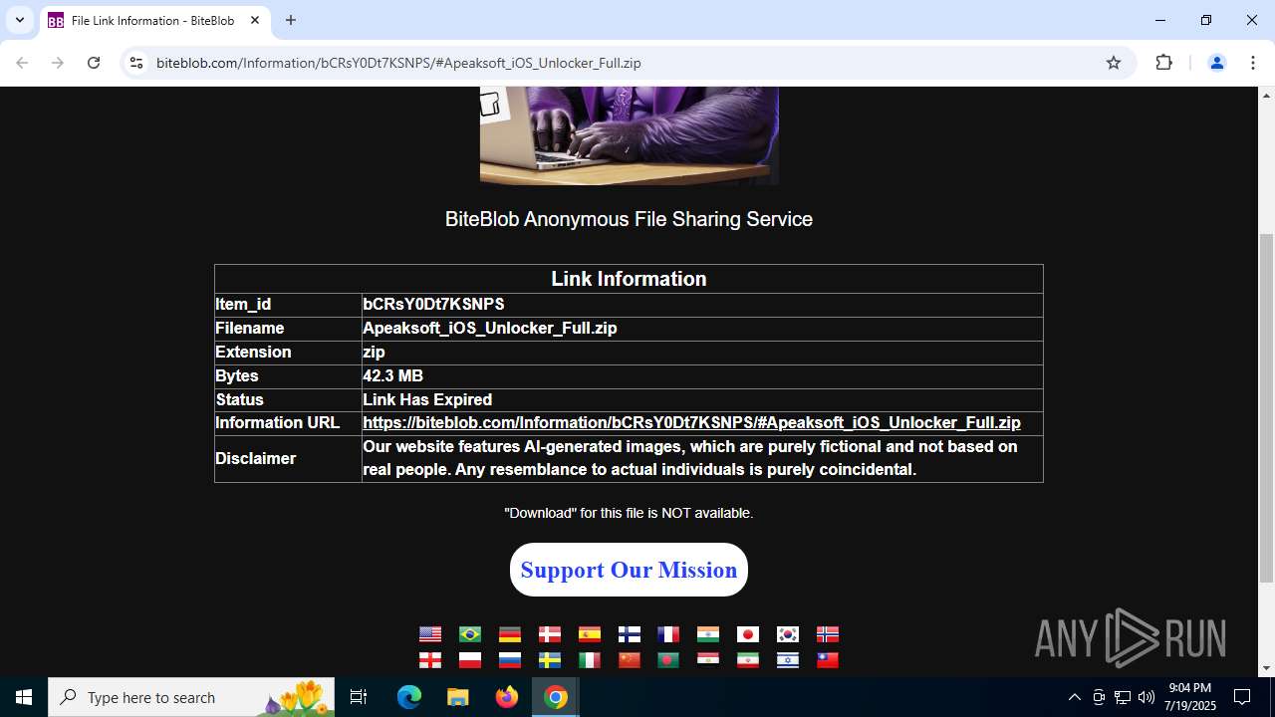Select the 42.3 MB bytes value

392,376
